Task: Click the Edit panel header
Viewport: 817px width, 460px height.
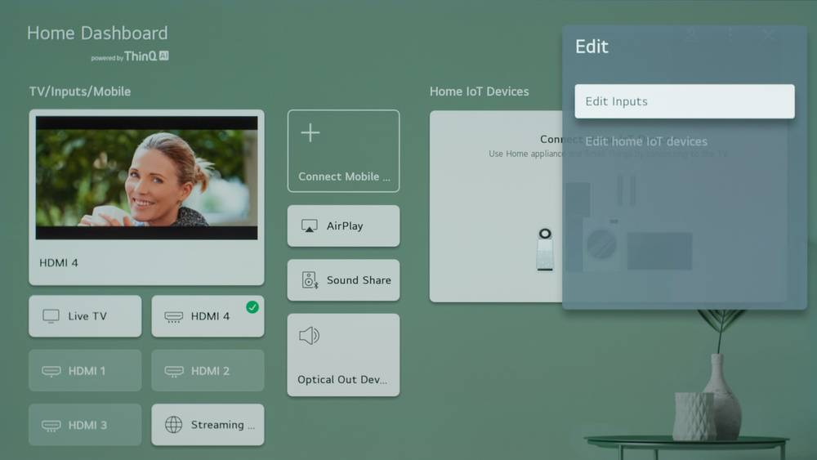Action: tap(592, 47)
